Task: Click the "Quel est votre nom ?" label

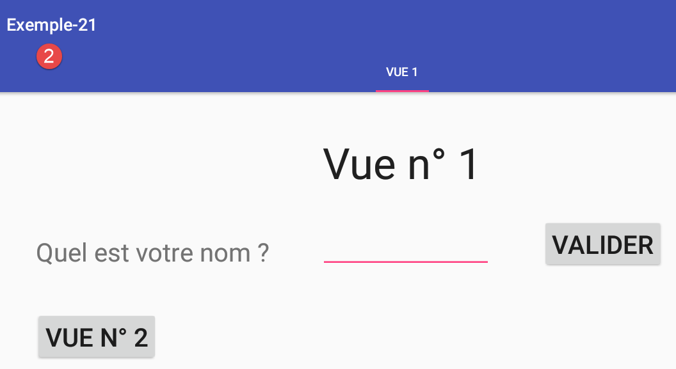Action: point(152,253)
